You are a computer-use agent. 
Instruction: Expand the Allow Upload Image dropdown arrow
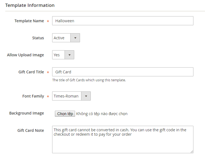coord(70,55)
